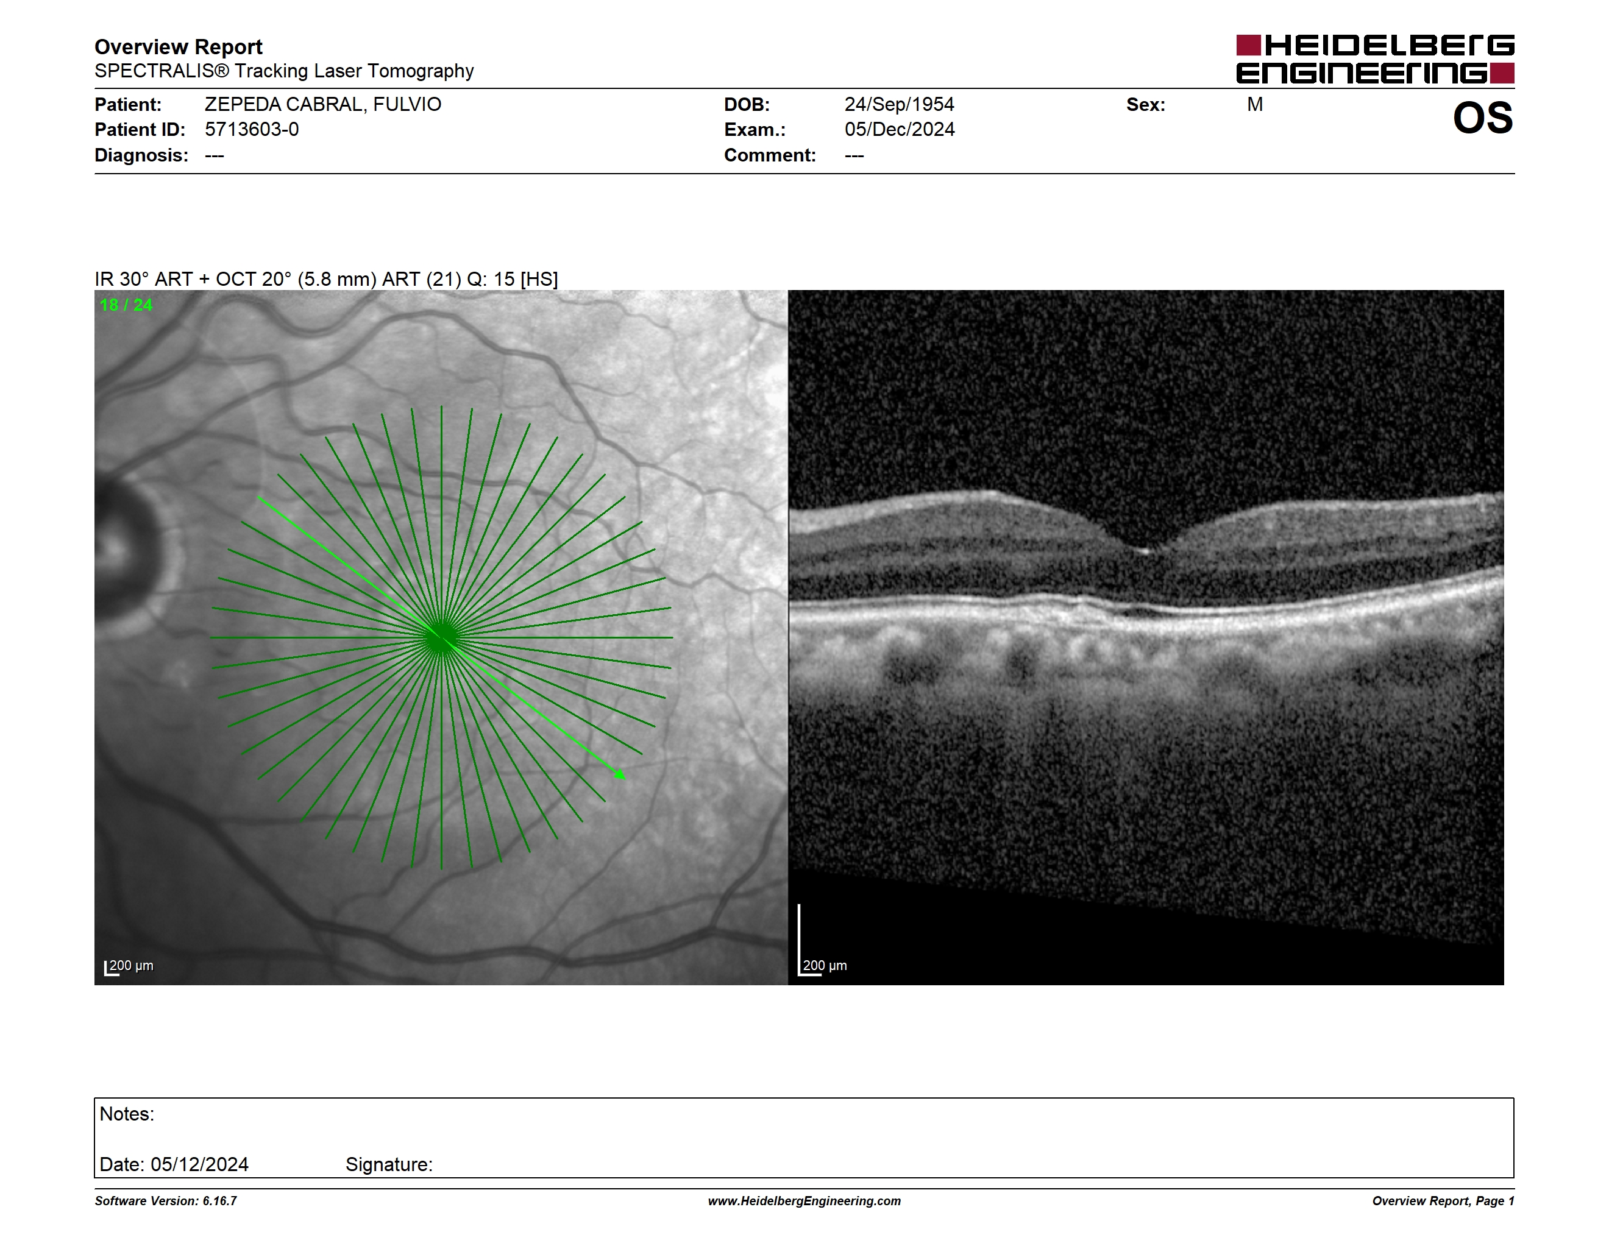Click the Sex value M
Screen dimensions: 1609x1243
[x=1255, y=105]
